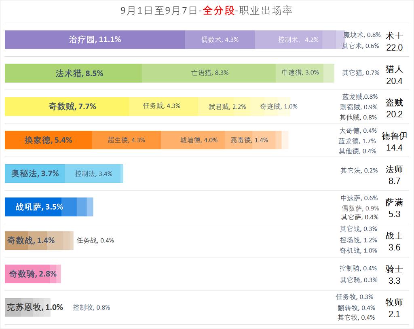Click the dark blue 战吼萨 3.5% bar
Viewport: 414px width, 329px height.
33,207
